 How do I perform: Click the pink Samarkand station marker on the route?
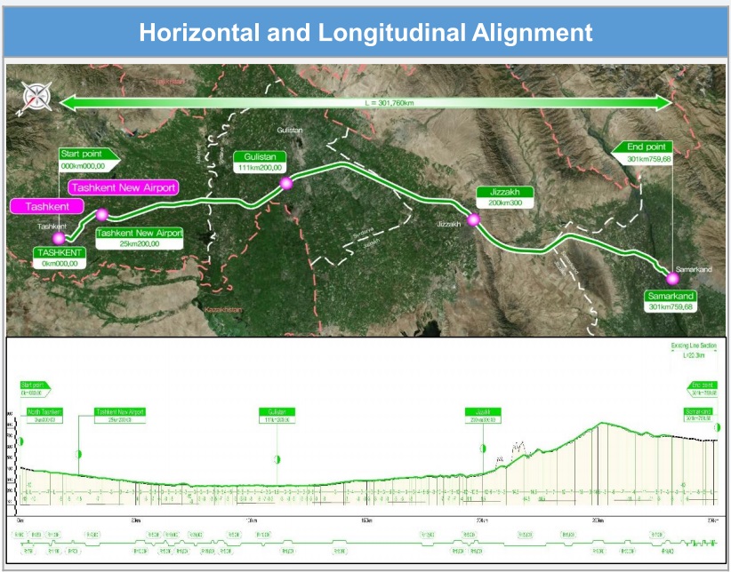(x=672, y=279)
